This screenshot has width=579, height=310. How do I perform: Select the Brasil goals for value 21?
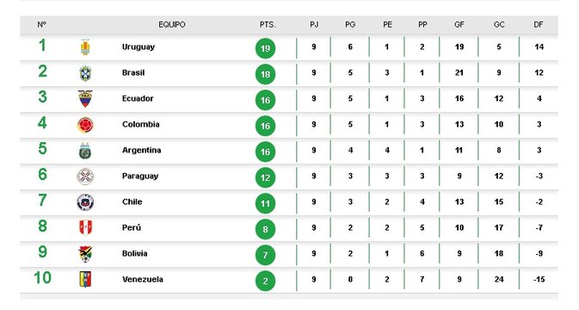tap(459, 73)
